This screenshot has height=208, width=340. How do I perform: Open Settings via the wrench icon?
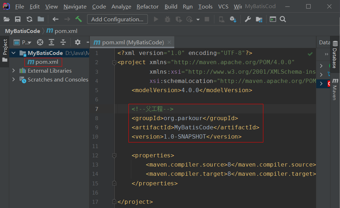pyautogui.click(x=248, y=19)
